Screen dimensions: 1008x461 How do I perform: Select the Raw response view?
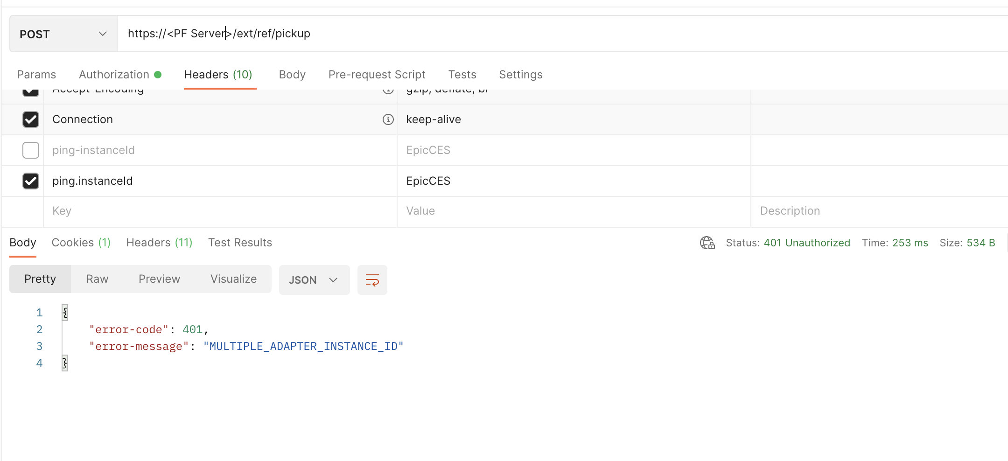click(97, 279)
